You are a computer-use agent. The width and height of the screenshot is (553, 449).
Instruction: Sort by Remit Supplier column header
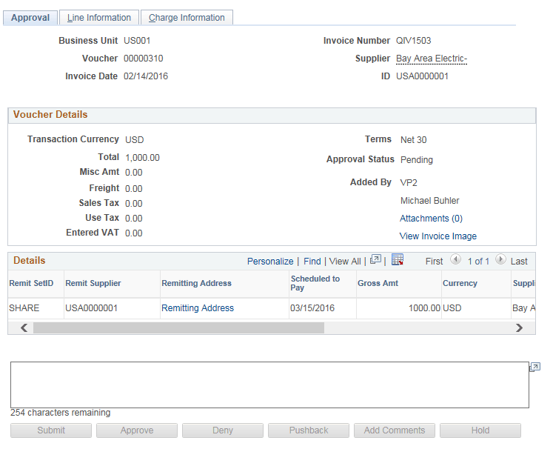point(93,283)
